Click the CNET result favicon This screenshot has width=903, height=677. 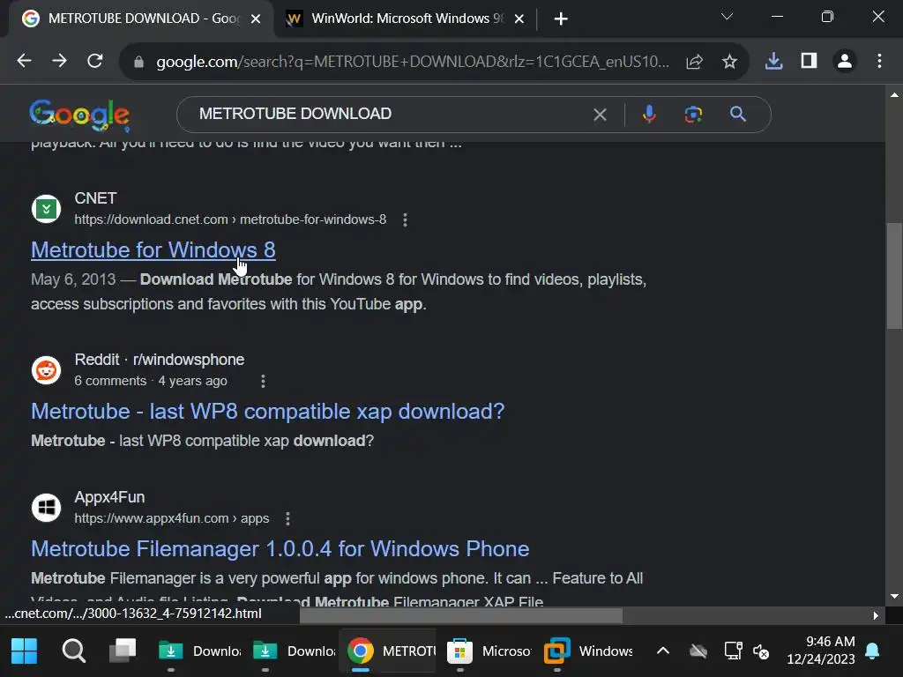click(46, 208)
